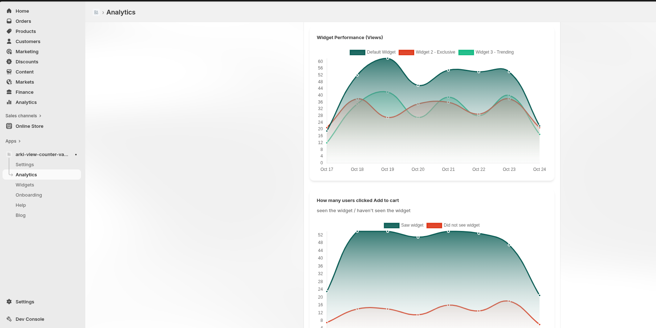Toggle the Saw widget legend entry

pos(403,225)
